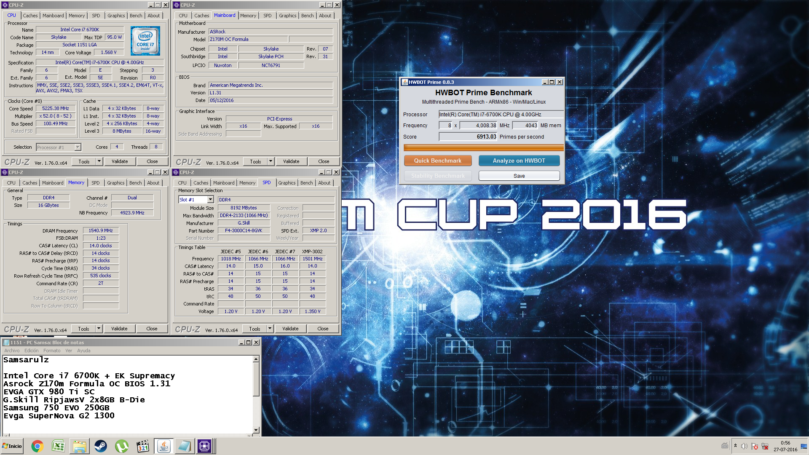Viewport: 809px width, 455px height.
Task: Click title icon of CPU-Z SPD window
Action: (x=176, y=172)
